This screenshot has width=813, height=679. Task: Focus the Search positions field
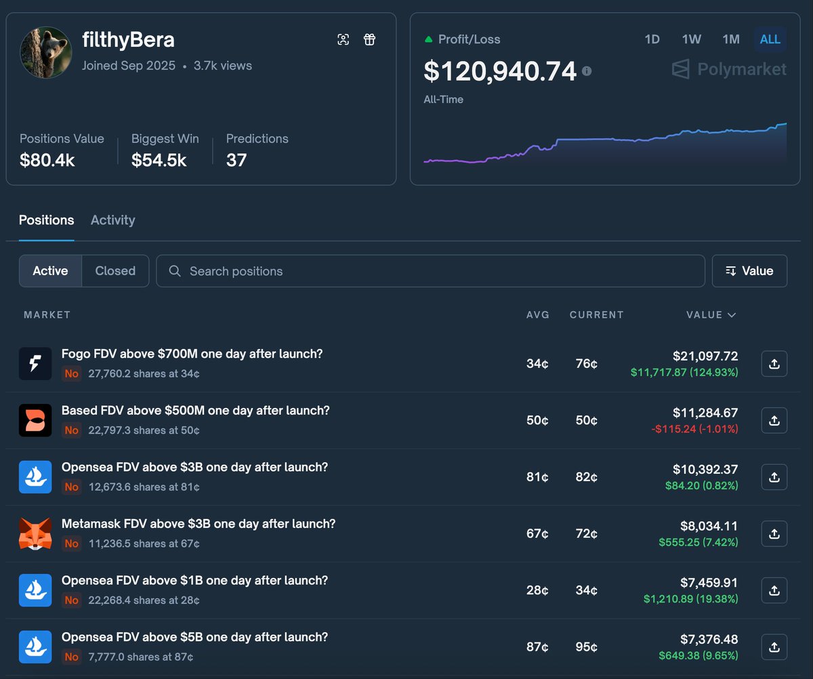(430, 271)
